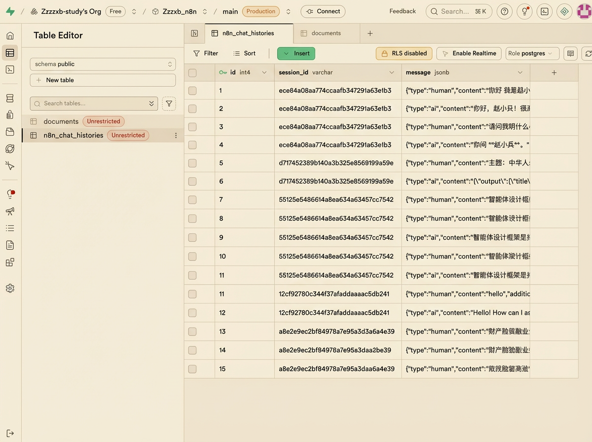This screenshot has height=442, width=592.
Task: Click the green Insert button
Action: click(x=296, y=53)
